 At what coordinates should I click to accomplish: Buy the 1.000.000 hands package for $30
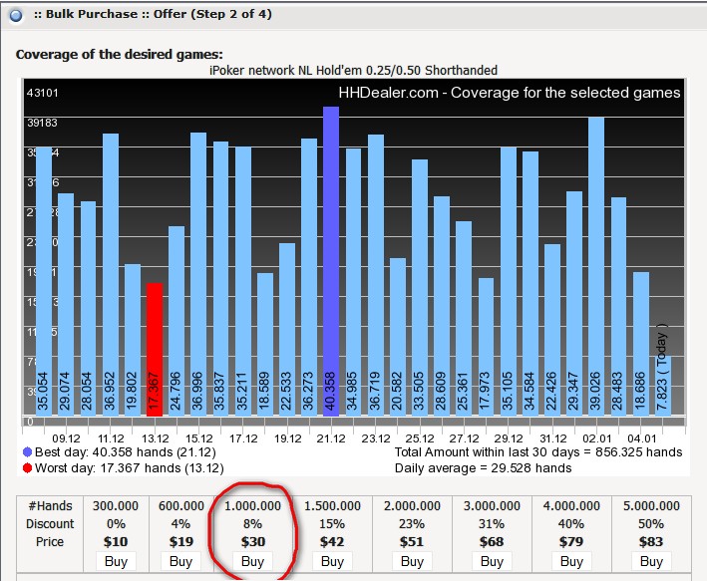coord(252,562)
